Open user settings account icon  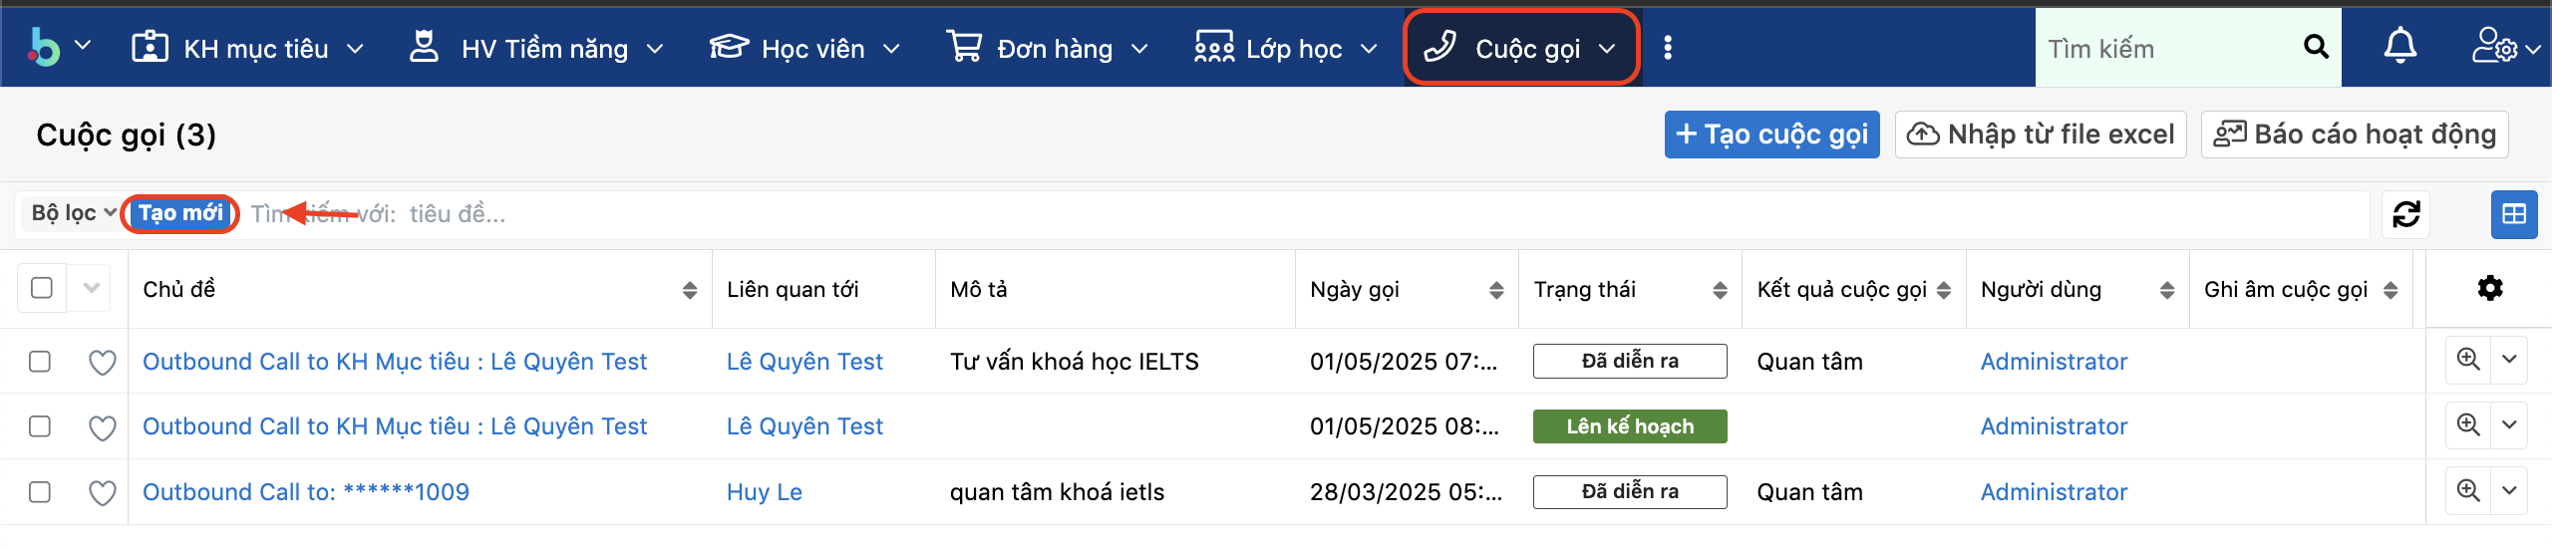tap(2504, 47)
